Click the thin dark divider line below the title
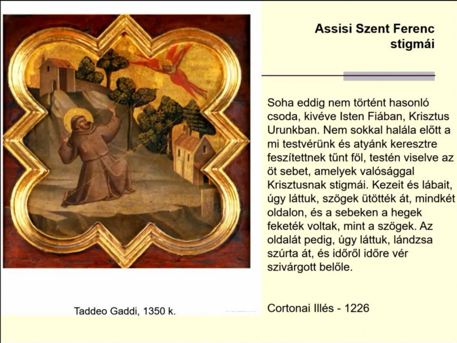 301,75
